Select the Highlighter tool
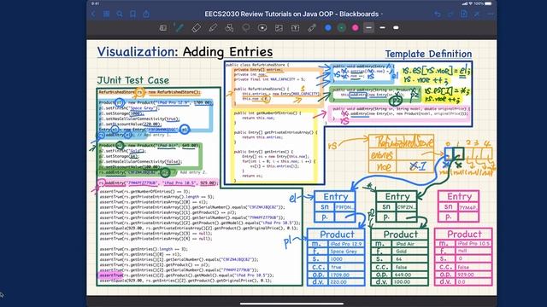Image resolution: width=547 pixels, height=307 pixels. (213, 28)
